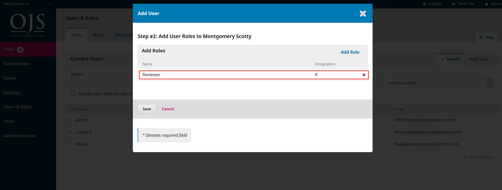Expand the Hikaru user row
The width and height of the screenshot is (502, 190).
70,144
